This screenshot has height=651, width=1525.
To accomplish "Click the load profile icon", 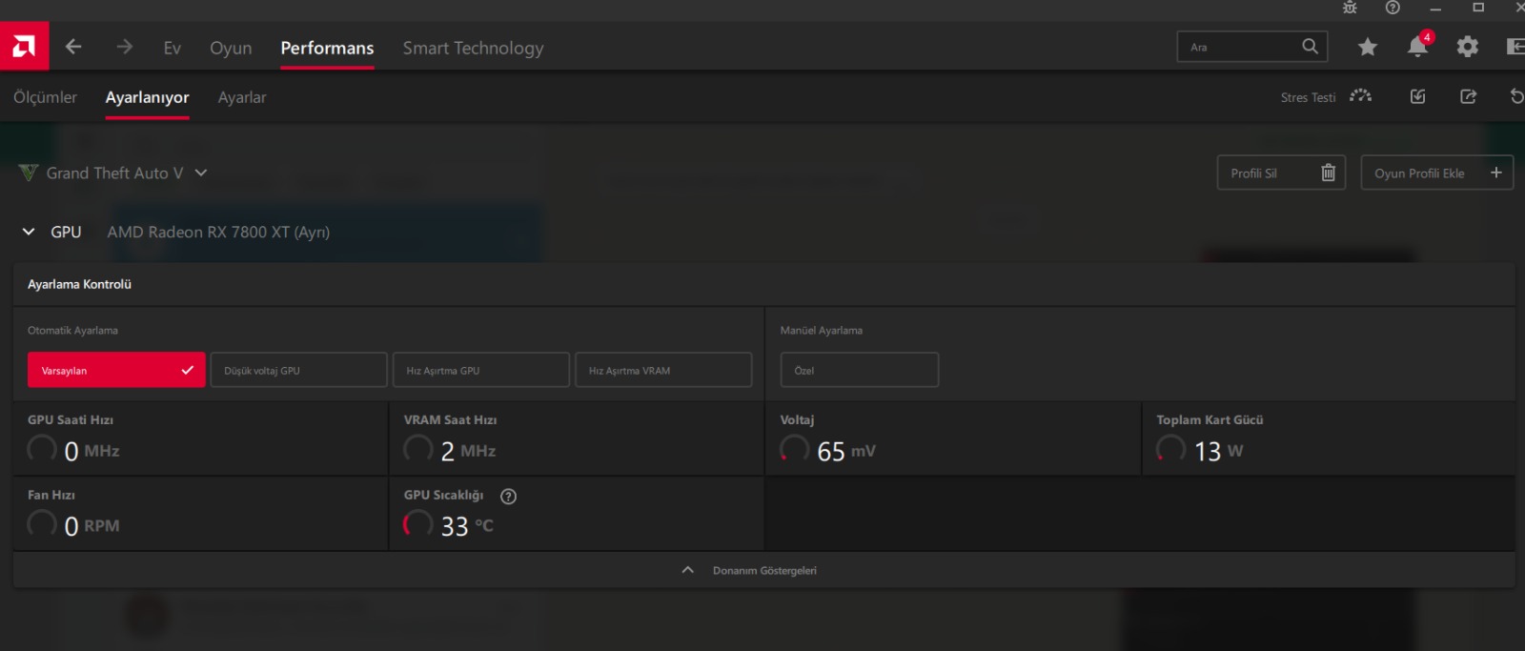I will click(x=1417, y=96).
